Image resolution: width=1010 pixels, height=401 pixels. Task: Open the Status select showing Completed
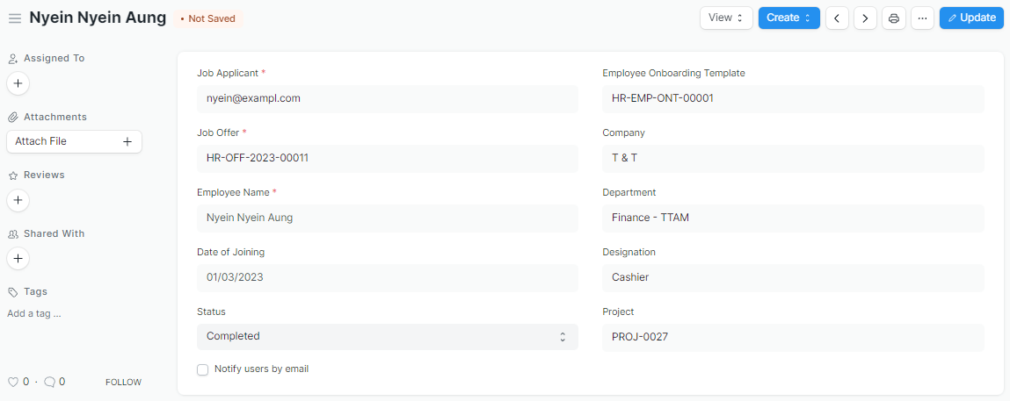coord(387,336)
